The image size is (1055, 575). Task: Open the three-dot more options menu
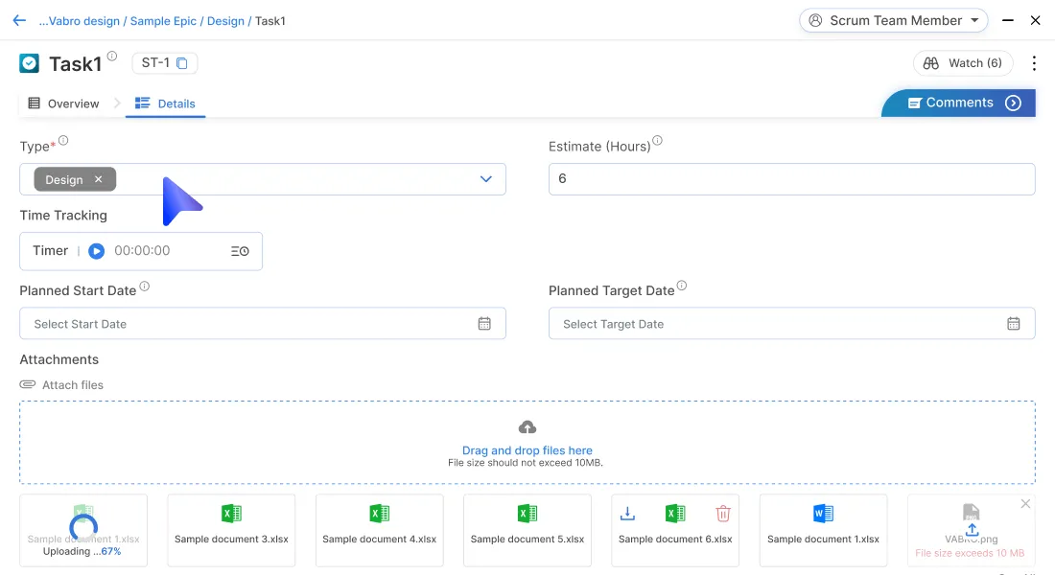click(x=1034, y=63)
